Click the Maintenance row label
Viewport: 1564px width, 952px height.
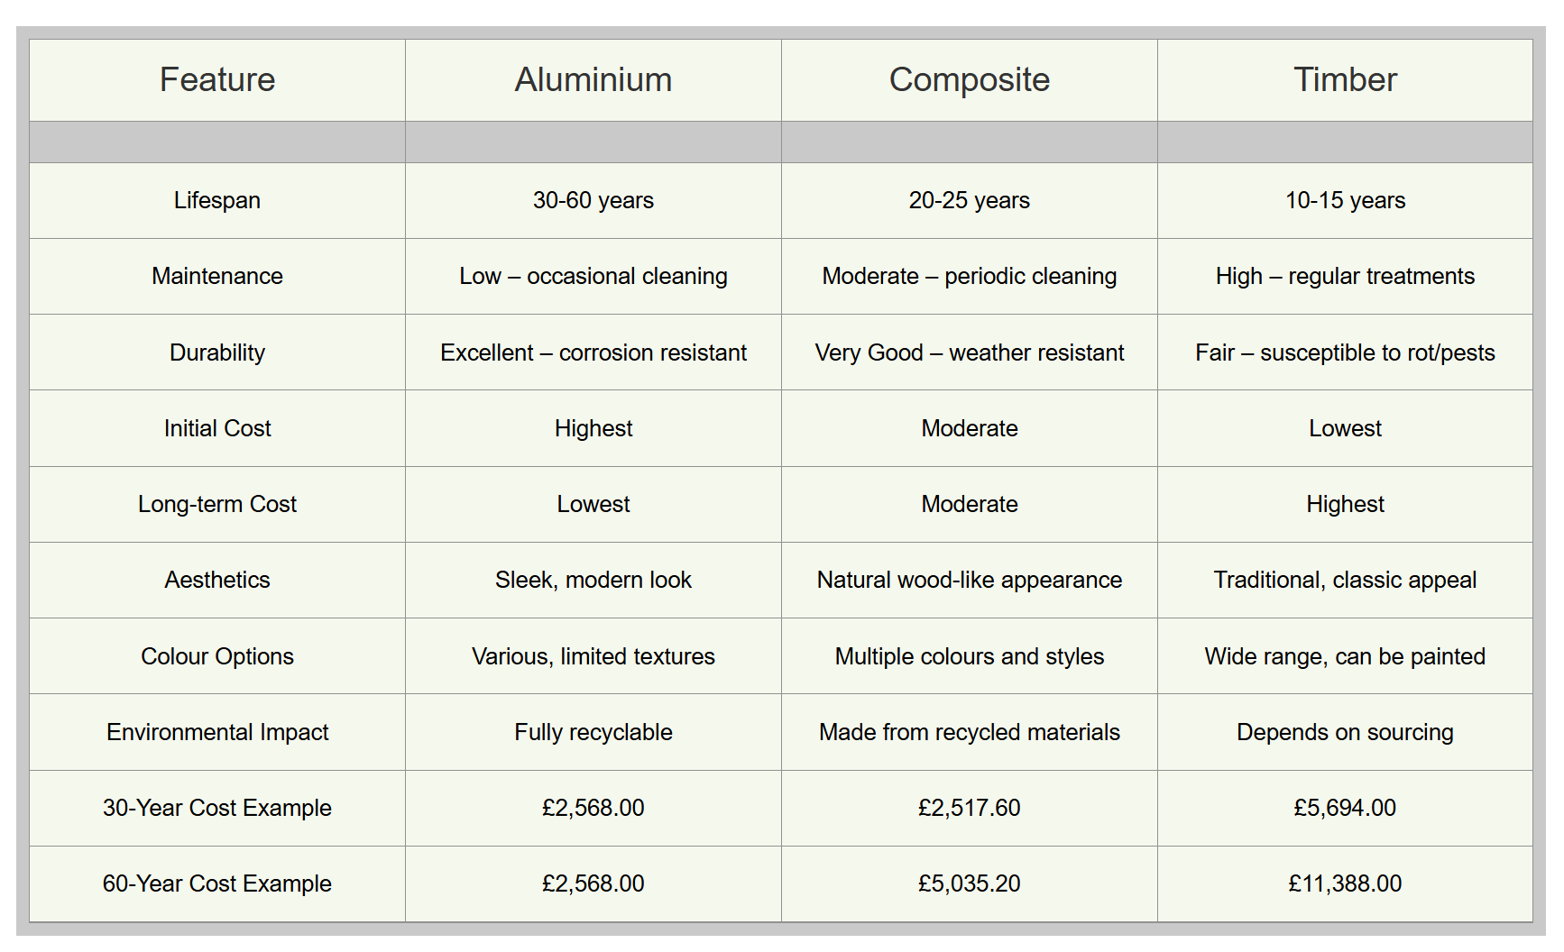217,276
